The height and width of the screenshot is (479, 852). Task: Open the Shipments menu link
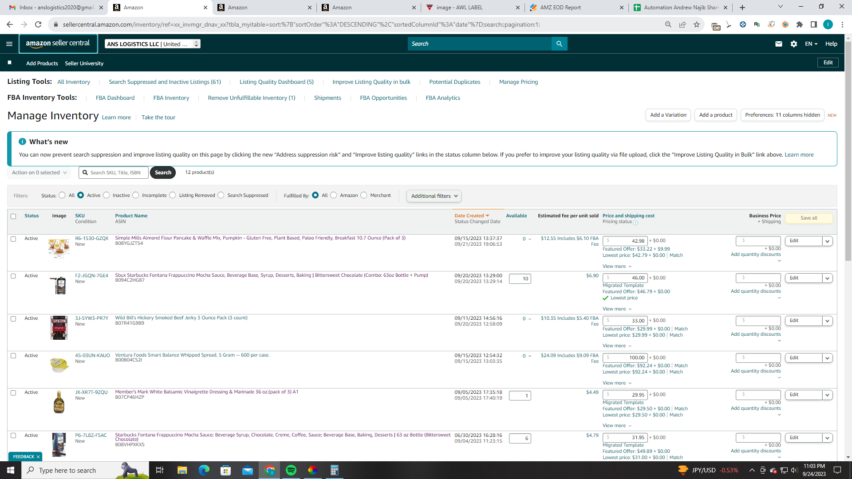[327, 98]
